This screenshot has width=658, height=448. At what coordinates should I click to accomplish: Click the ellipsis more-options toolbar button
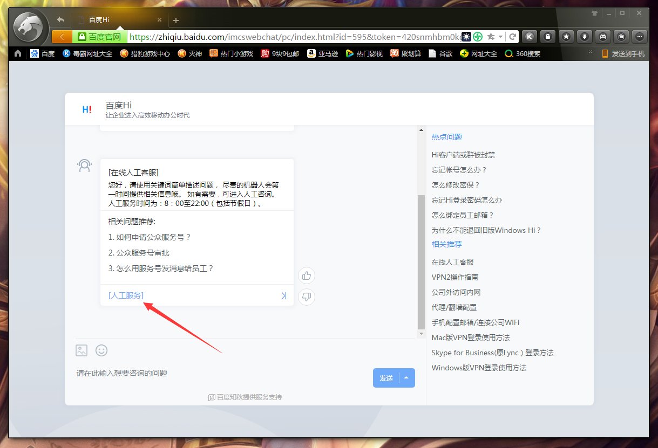[x=639, y=36]
